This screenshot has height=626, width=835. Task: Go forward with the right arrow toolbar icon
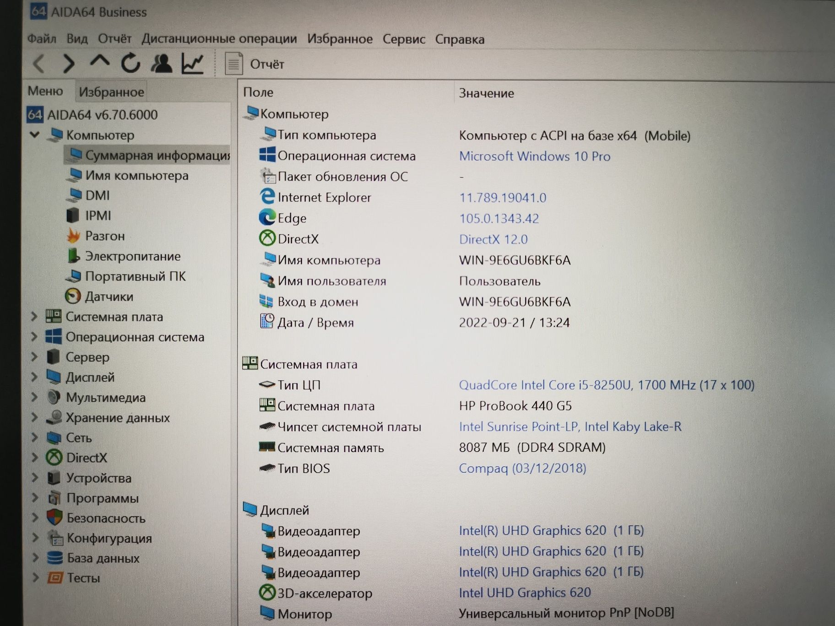tap(69, 64)
